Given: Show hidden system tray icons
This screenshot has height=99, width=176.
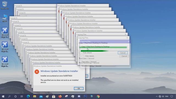Looking at the screenshot, I should click(x=156, y=97).
